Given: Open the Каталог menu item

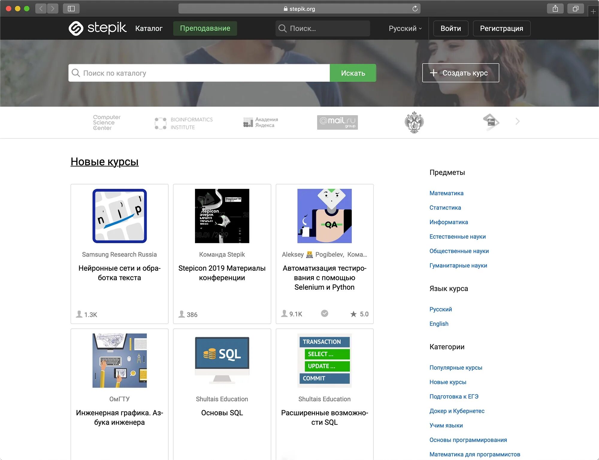Looking at the screenshot, I should (149, 28).
